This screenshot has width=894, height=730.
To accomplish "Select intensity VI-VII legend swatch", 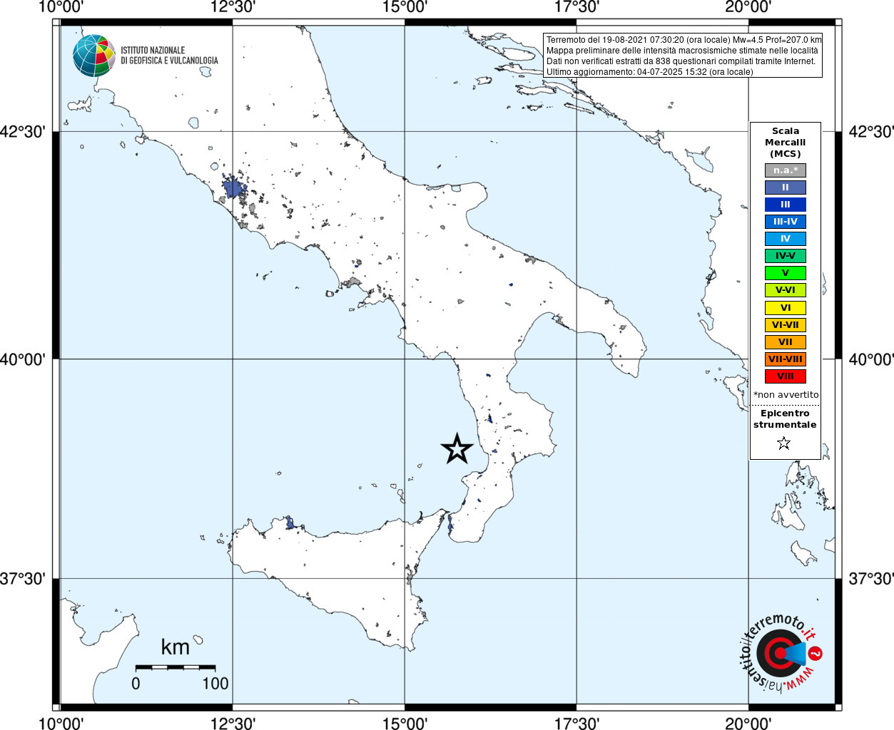I will pos(785,325).
